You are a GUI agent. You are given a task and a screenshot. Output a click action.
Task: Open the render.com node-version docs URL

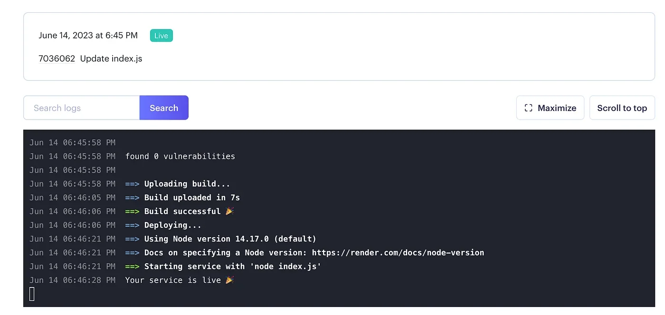(x=398, y=252)
